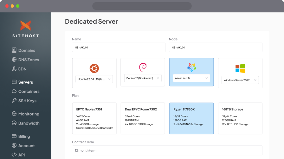Image resolution: width=284 pixels, height=159 pixels.
Task: Click '4 x 480GB SSD Storage' text
Action: pyautogui.click(x=139, y=124)
